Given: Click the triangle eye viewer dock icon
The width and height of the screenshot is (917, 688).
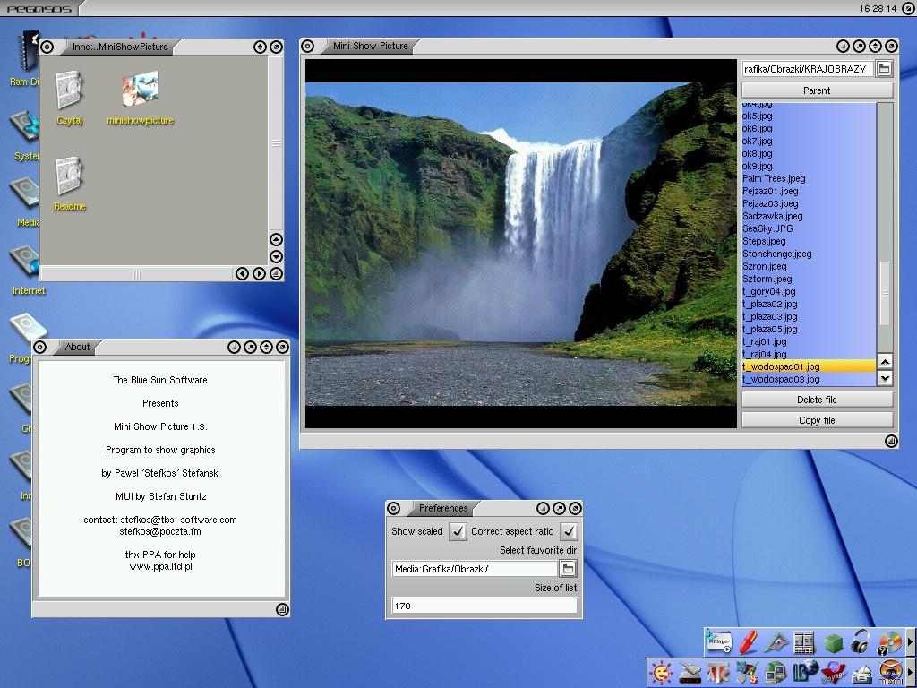Looking at the screenshot, I should (x=776, y=641).
